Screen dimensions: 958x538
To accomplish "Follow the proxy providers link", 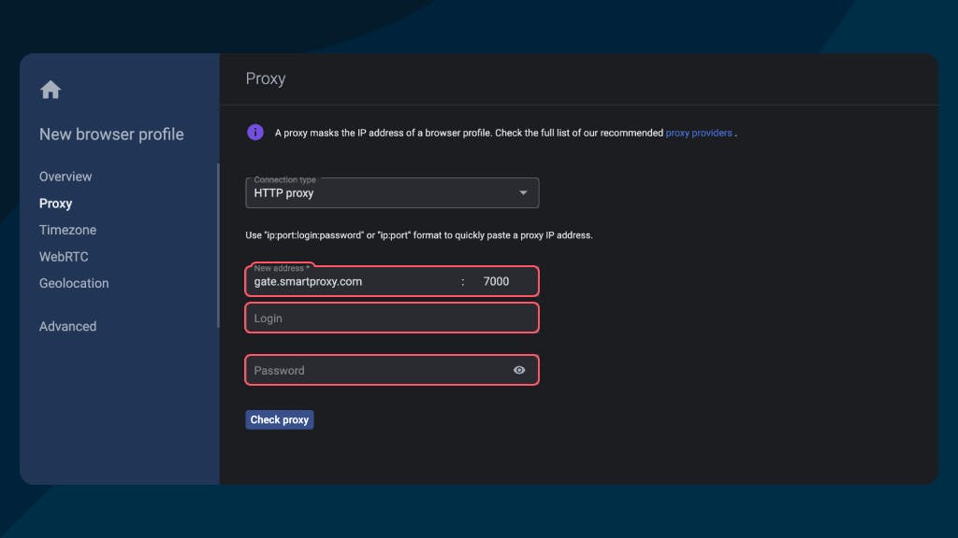I will (x=698, y=133).
